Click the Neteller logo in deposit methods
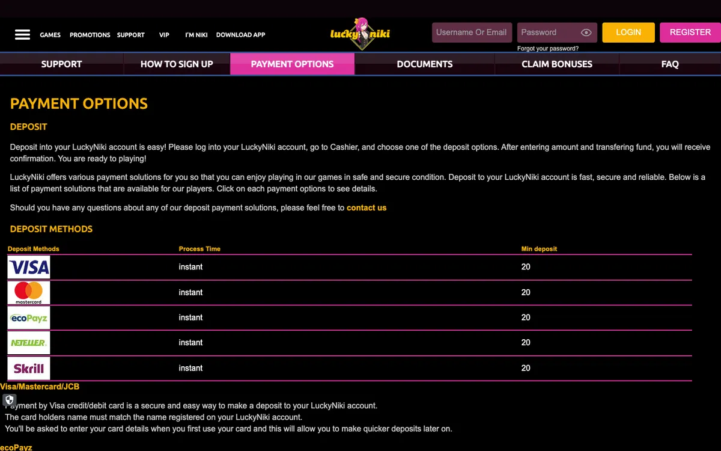Viewport: 721px width, 451px height. click(29, 343)
